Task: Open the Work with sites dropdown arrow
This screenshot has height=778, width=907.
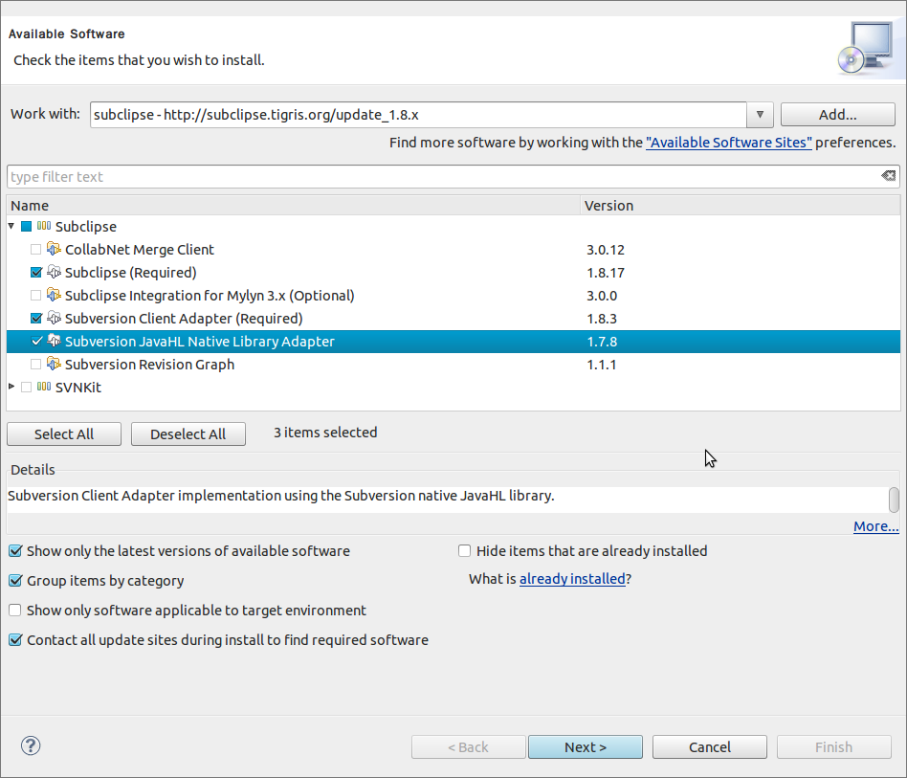Action: pyautogui.click(x=760, y=115)
